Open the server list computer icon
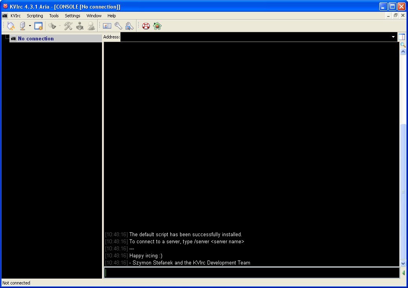Viewport: 408px width, 288px height. [23, 26]
